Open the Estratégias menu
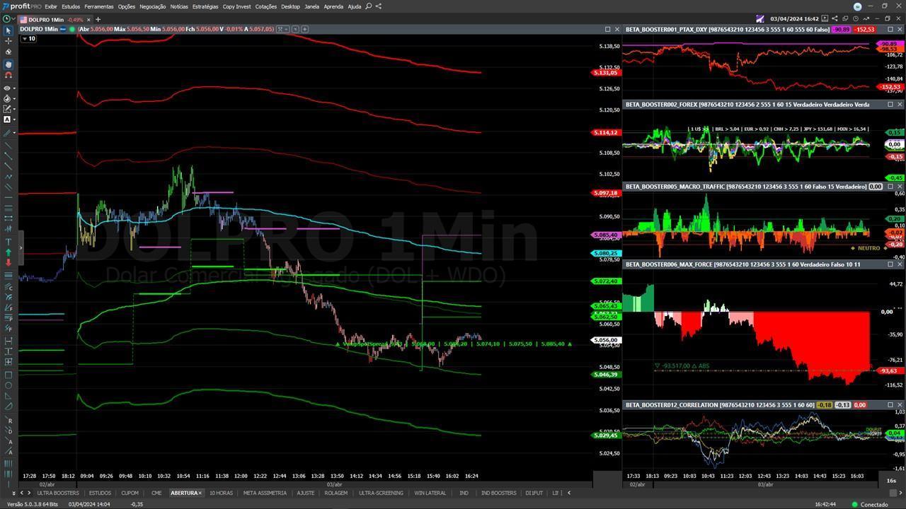Screen dimensions: 906x509 (205, 6)
